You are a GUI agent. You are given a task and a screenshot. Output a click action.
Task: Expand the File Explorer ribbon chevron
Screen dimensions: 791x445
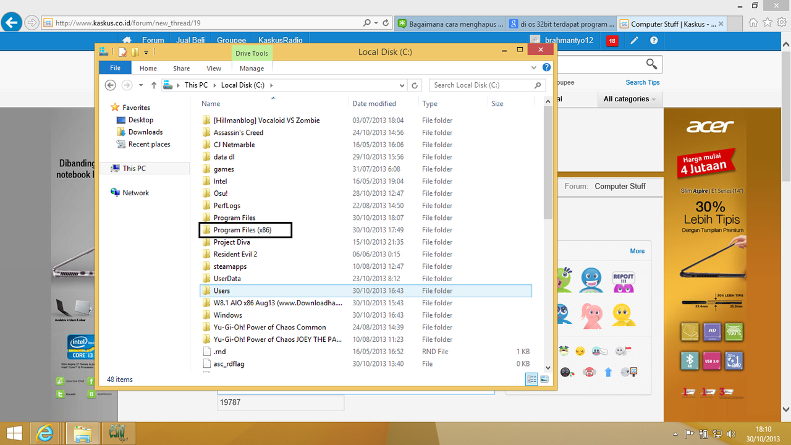pyautogui.click(x=535, y=67)
